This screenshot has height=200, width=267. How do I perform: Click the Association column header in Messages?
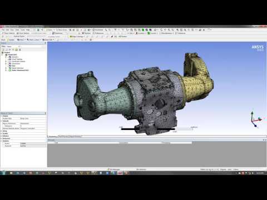pyautogui.click(x=123, y=143)
